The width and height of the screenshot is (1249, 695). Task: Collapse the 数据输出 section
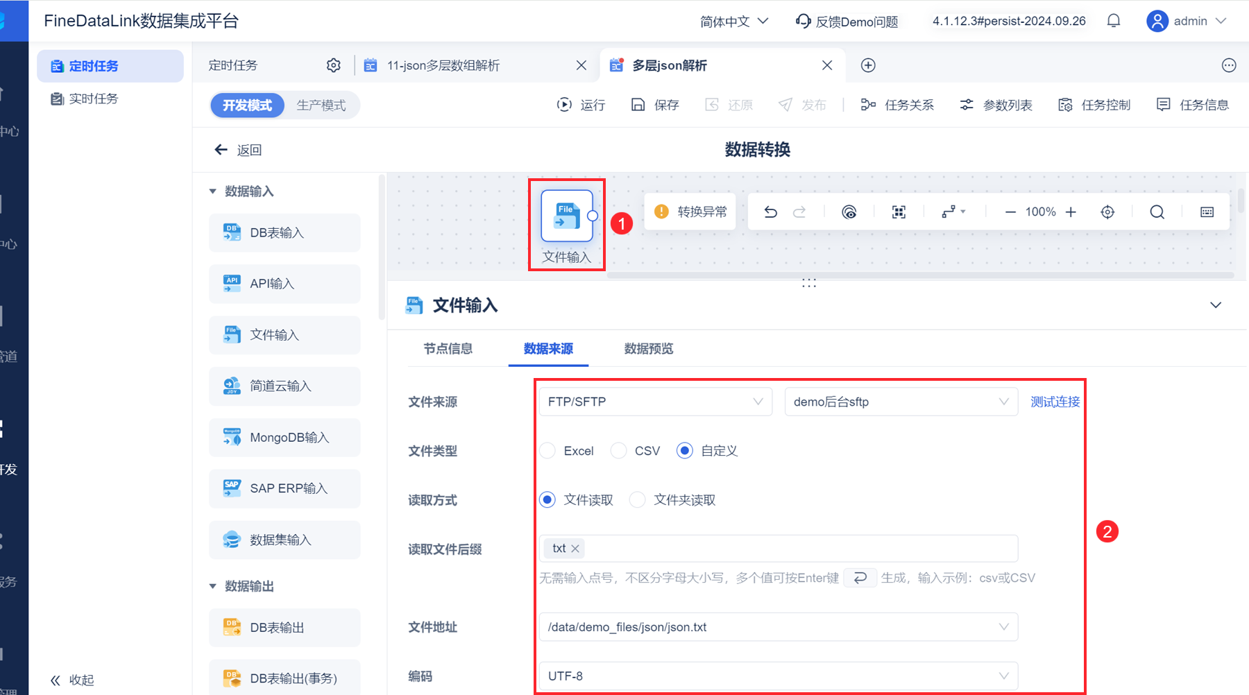click(x=213, y=587)
